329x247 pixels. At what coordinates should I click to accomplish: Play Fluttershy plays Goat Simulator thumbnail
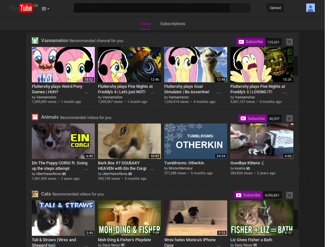click(x=196, y=65)
